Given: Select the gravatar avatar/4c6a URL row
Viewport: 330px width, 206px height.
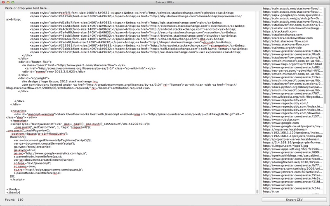Looking at the screenshot, I should 292,178.
